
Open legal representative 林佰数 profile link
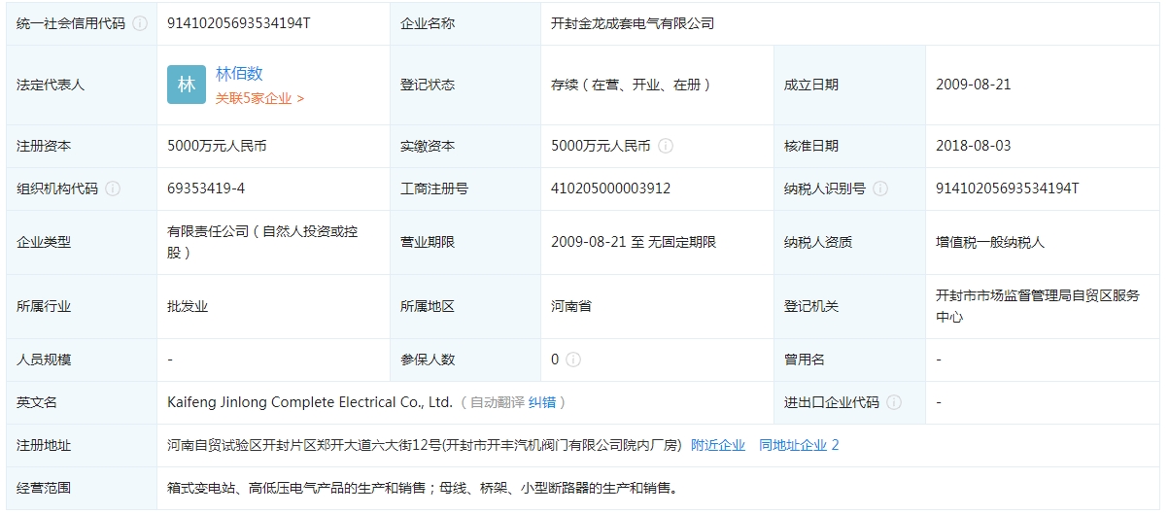click(239, 74)
